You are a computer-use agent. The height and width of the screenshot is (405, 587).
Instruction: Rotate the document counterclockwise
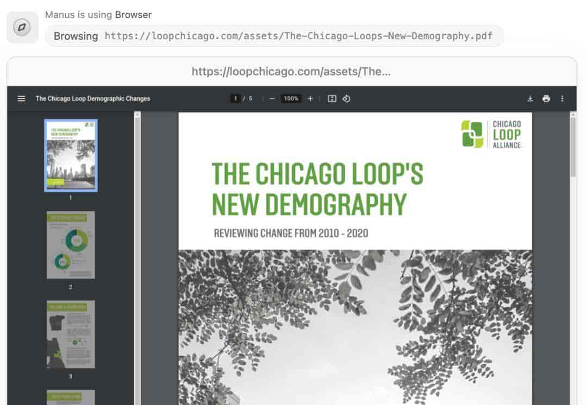[346, 99]
